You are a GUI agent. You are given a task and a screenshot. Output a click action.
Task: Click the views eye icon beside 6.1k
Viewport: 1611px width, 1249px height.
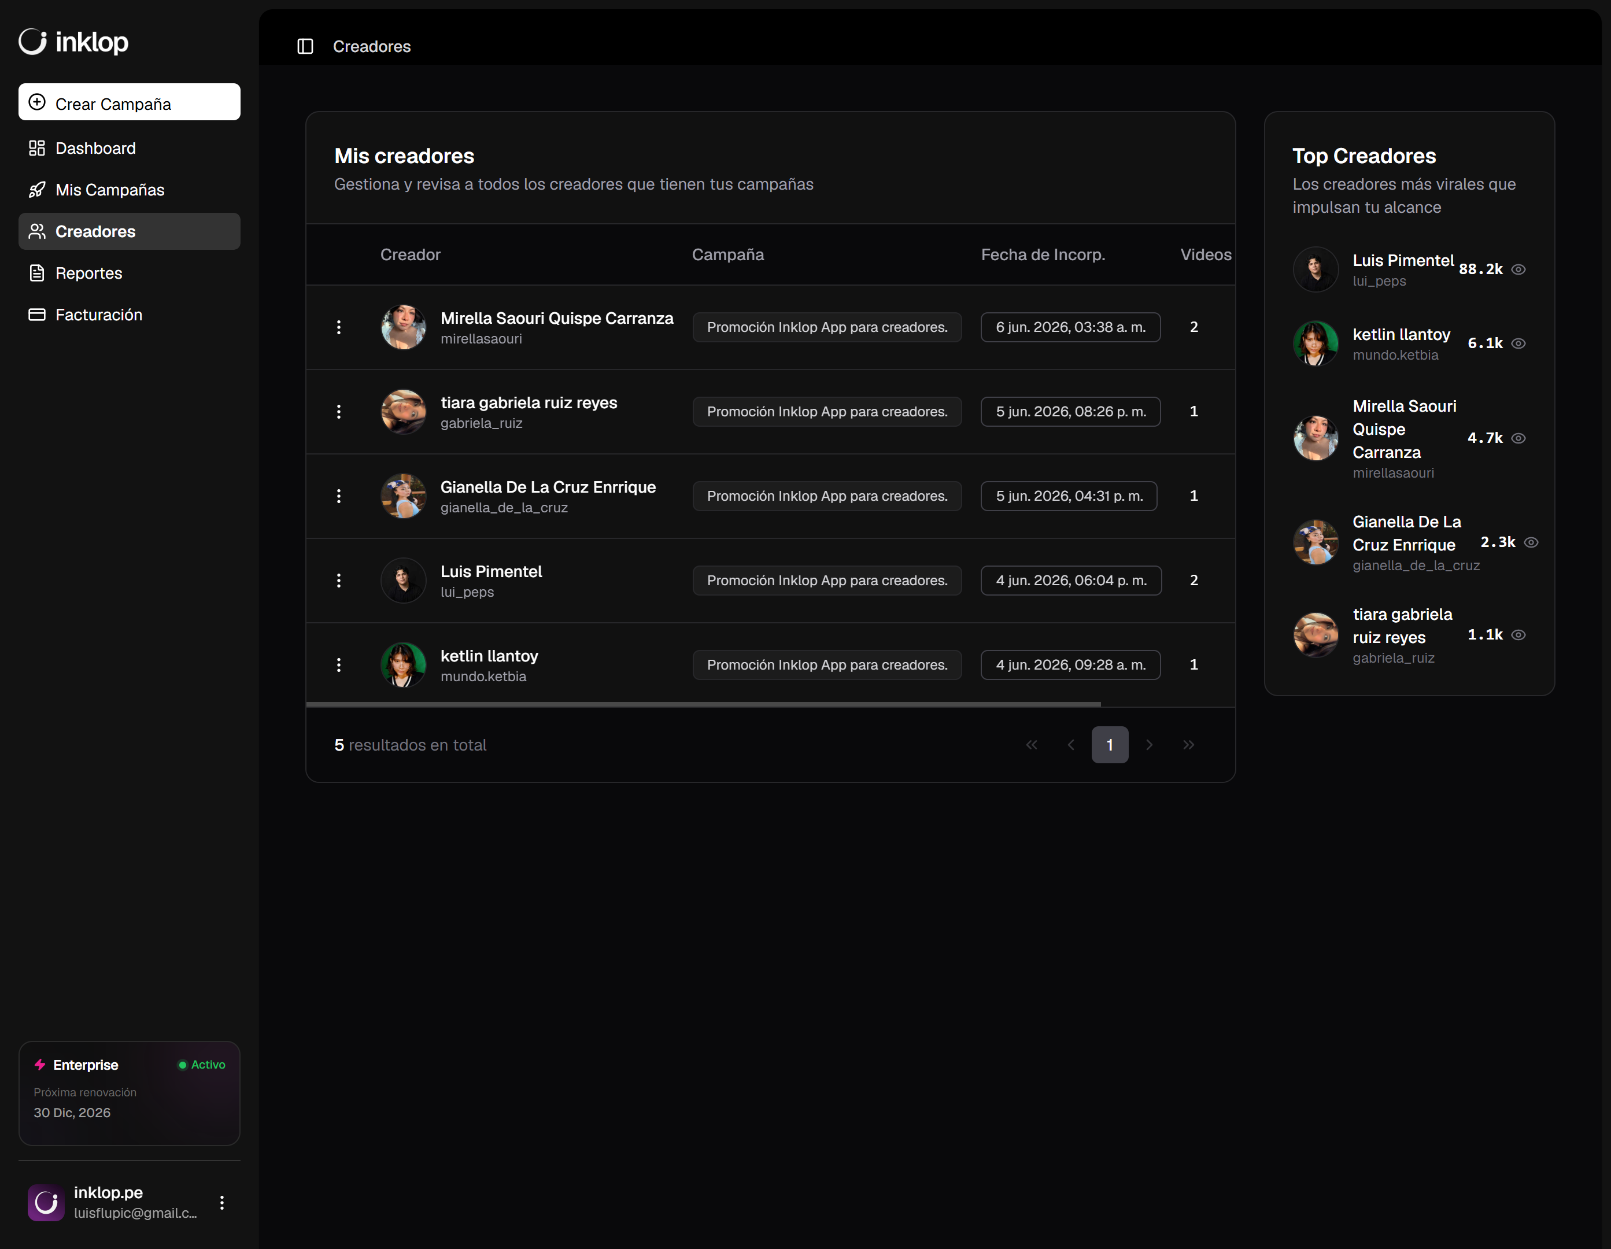1518,343
